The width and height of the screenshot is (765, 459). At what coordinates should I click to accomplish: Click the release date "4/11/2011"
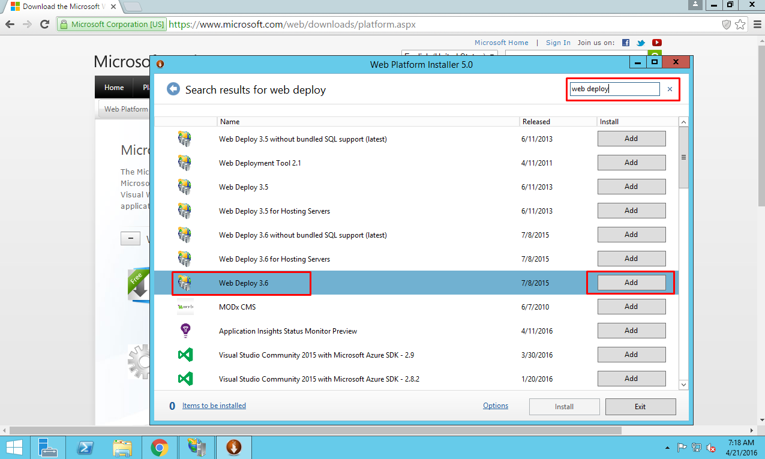click(x=538, y=163)
